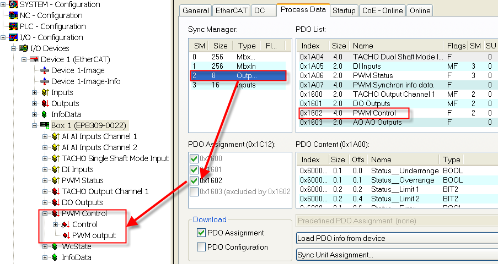Click the InfoData icon under Device 1
498x264 pixels.
(45, 114)
